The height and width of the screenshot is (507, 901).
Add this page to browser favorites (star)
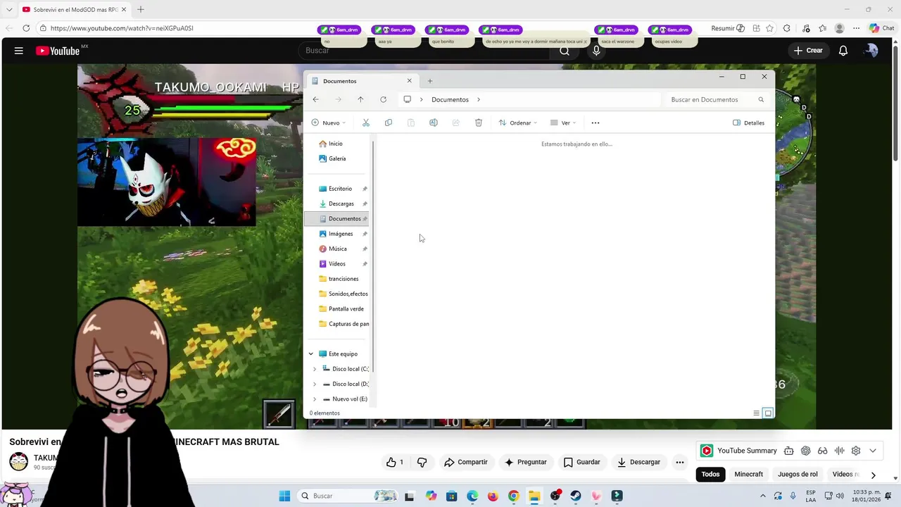pyautogui.click(x=770, y=28)
